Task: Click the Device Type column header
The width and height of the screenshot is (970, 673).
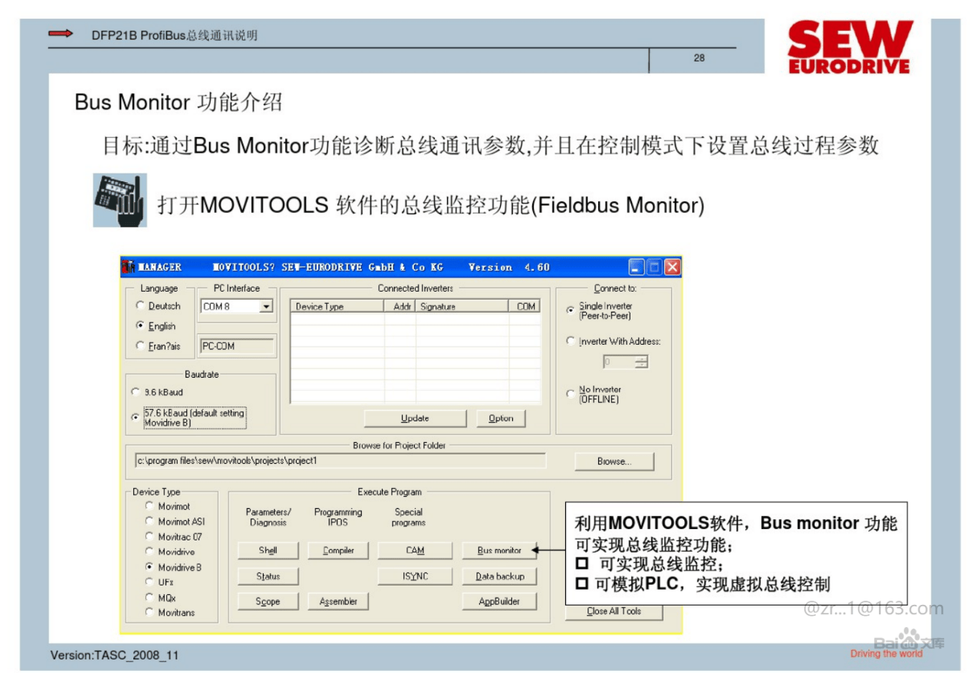Action: pyautogui.click(x=337, y=306)
